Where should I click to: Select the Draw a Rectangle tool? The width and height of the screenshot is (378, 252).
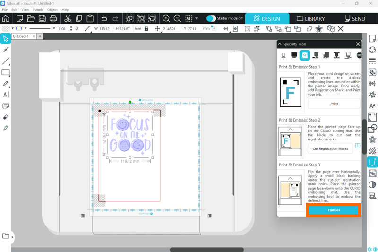[6, 72]
